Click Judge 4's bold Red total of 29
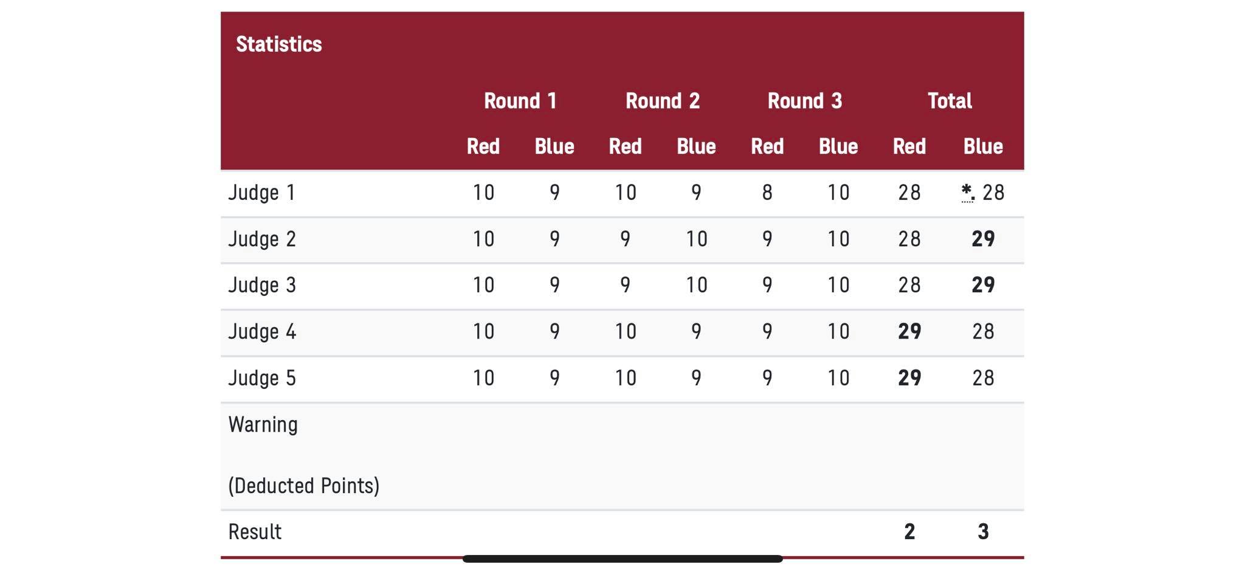Viewport: 1245px width, 575px height. (x=909, y=331)
